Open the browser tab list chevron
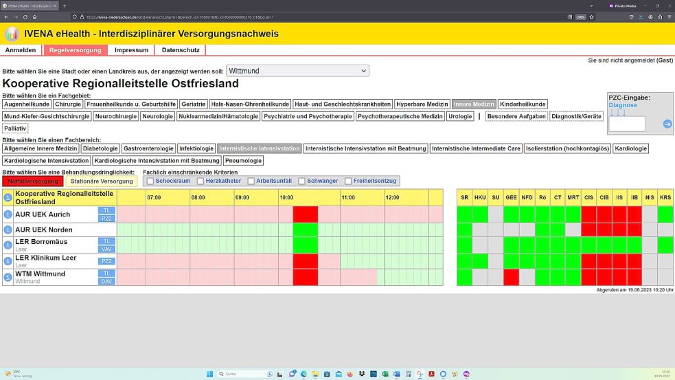 [x=591, y=6]
